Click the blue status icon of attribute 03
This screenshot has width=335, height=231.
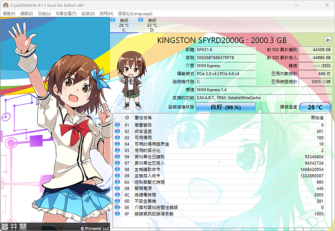tap(117, 138)
